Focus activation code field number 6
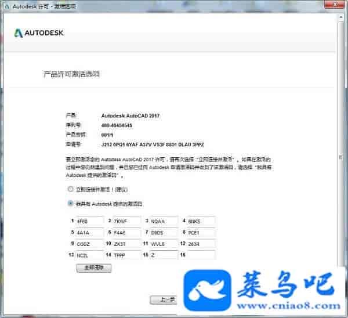This screenshot has width=348, height=318. (x=126, y=233)
